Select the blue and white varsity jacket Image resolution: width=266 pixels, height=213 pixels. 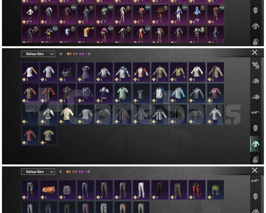pyautogui.click(x=160, y=93)
